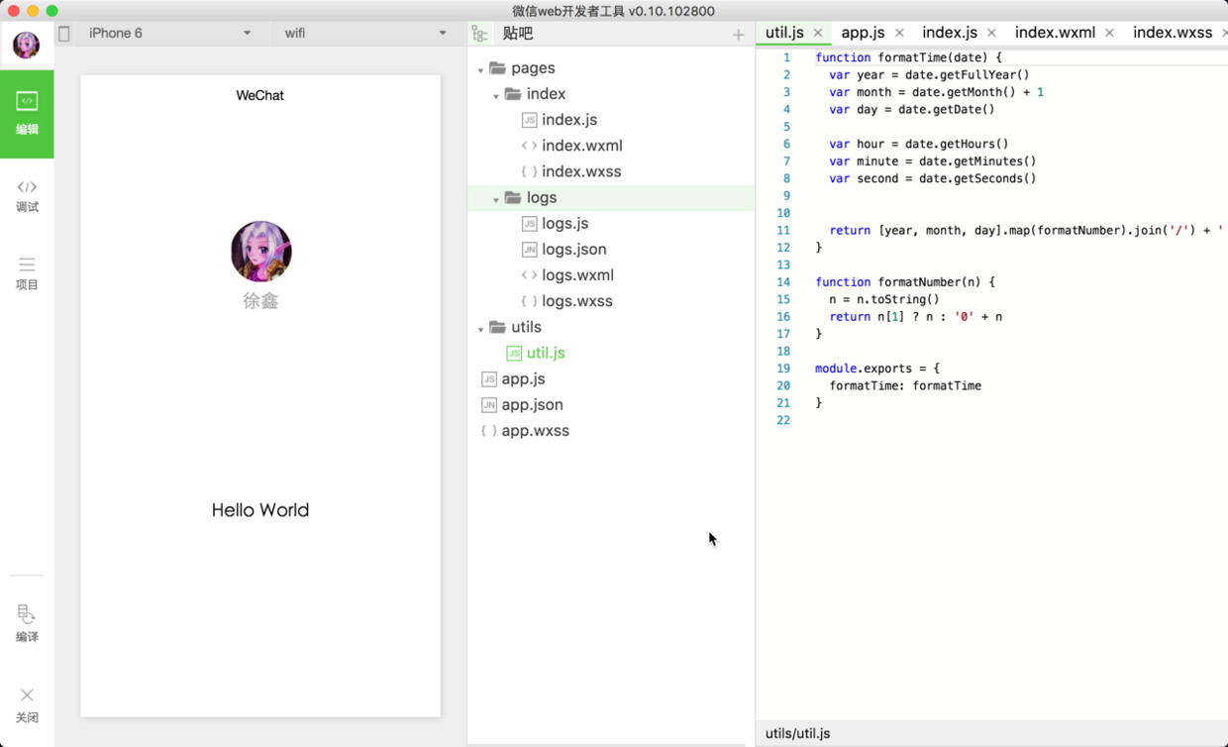Close the util.js tab
This screenshot has height=747, width=1228.
(818, 34)
